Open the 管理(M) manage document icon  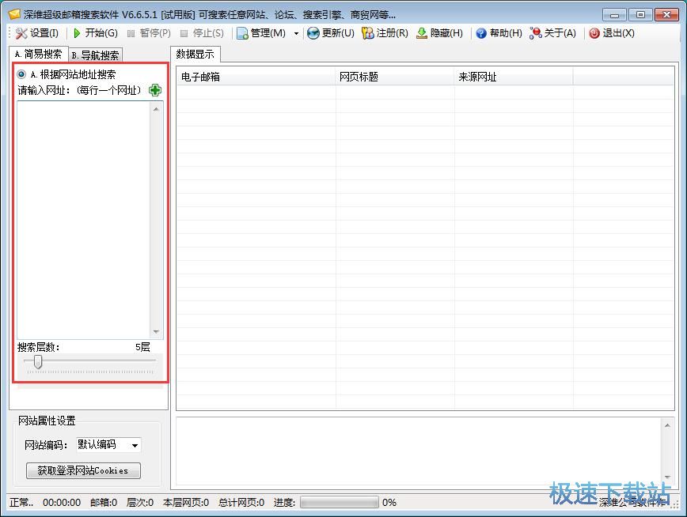click(242, 33)
